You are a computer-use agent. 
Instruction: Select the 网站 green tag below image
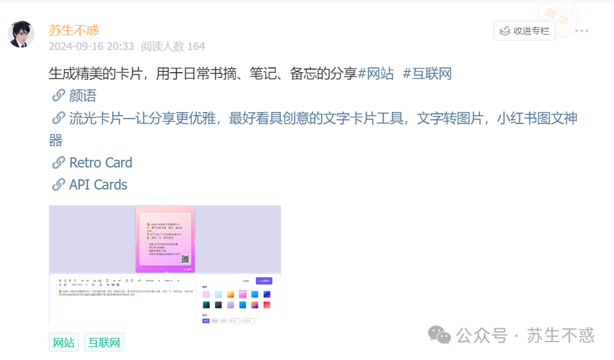tap(64, 342)
